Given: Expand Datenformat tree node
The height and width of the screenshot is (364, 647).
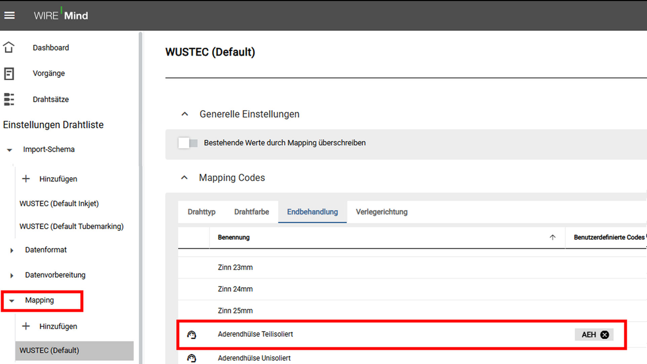Looking at the screenshot, I should click(12, 250).
